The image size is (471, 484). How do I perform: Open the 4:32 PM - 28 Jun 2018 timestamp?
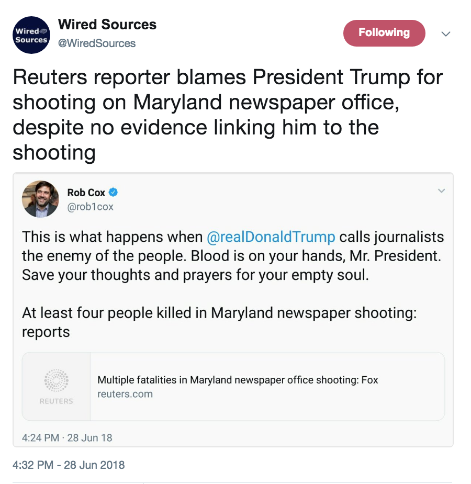[69, 465]
